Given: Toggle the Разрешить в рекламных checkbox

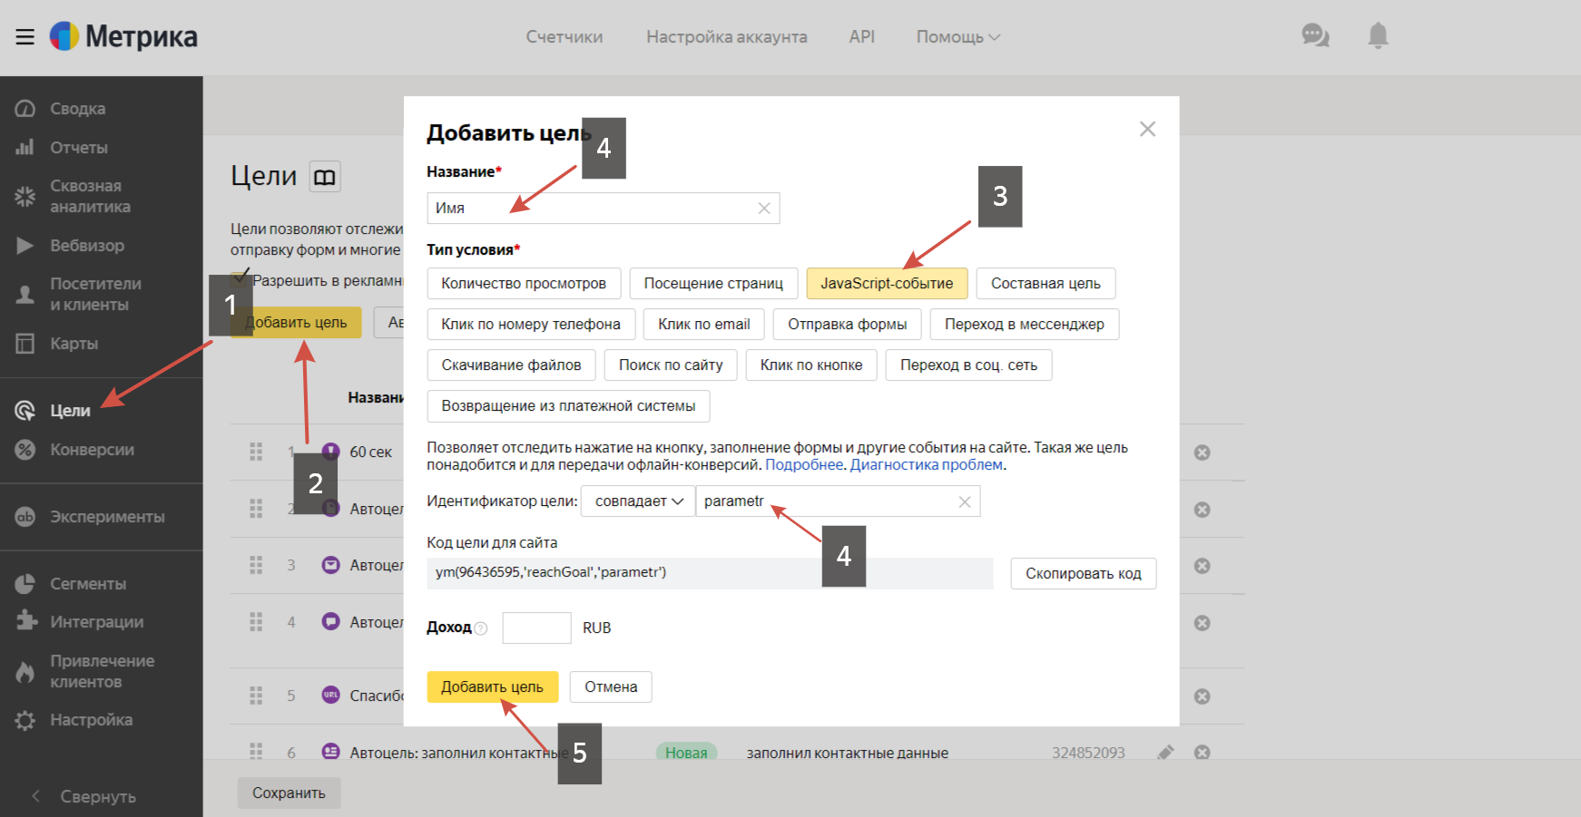Looking at the screenshot, I should coord(241,279).
